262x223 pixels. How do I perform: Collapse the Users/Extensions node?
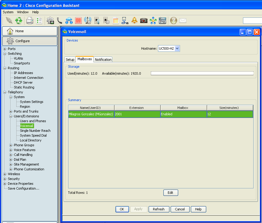click(x=11, y=116)
